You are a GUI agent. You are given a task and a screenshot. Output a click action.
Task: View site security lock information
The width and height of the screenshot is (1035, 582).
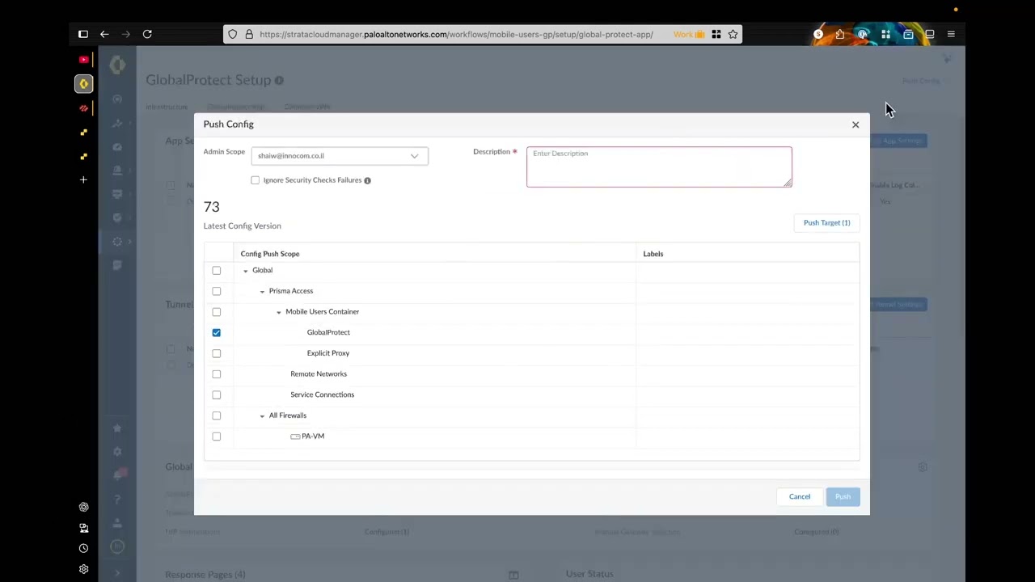(249, 34)
